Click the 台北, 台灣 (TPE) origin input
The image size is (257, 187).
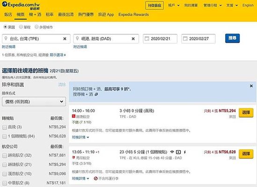click(x=36, y=39)
